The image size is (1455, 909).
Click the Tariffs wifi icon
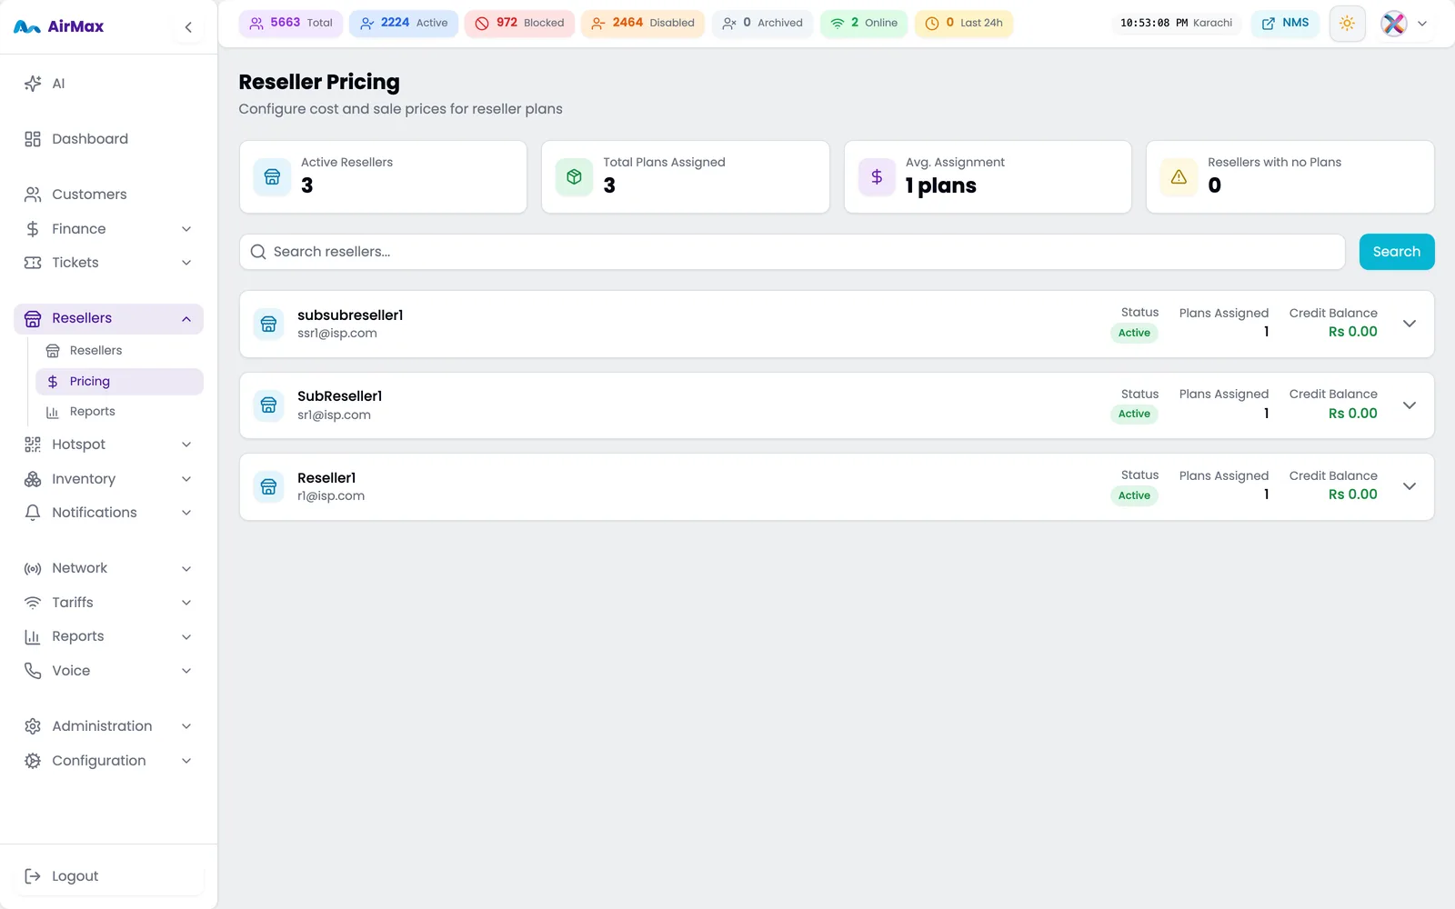tap(33, 603)
